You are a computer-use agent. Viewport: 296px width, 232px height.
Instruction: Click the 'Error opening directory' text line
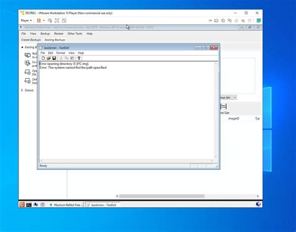click(x=64, y=64)
